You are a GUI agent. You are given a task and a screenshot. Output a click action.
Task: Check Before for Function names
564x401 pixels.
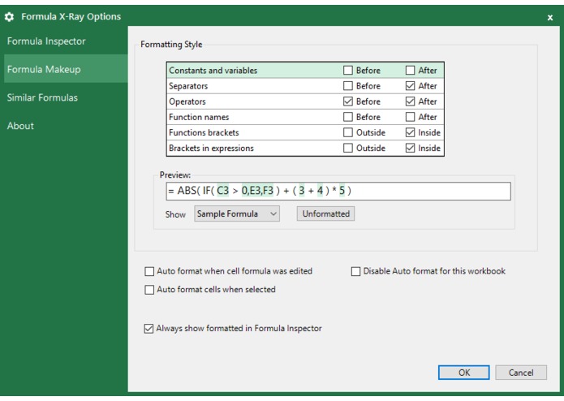point(348,117)
